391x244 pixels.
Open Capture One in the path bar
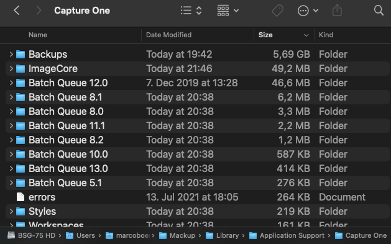point(361,235)
